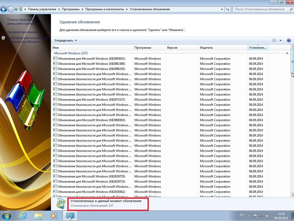
Task: Show hidden tray icons arrow
Action: point(249,216)
